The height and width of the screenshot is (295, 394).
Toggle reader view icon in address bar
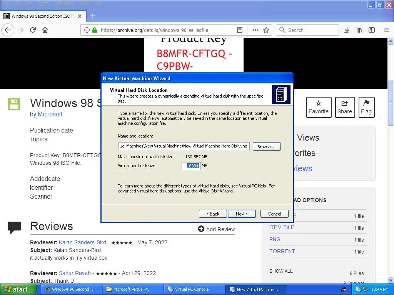point(240,30)
